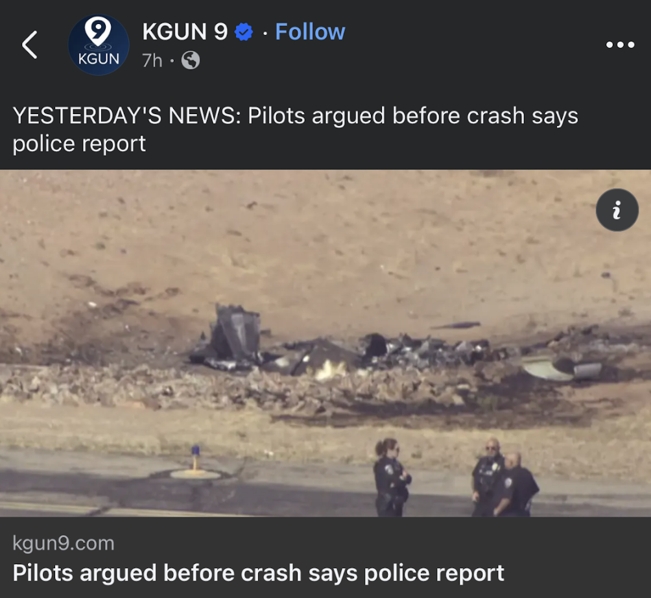Click the blue verified badge beside KGUN 9
This screenshot has width=651, height=598.
[244, 32]
